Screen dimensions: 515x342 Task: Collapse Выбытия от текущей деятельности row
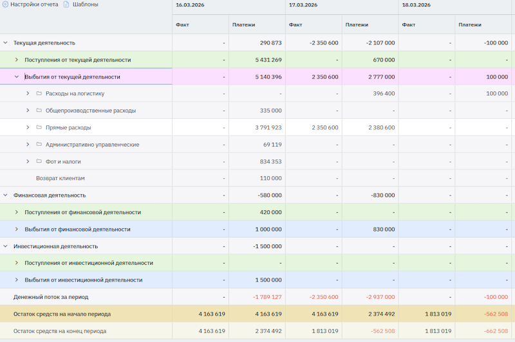coord(17,76)
